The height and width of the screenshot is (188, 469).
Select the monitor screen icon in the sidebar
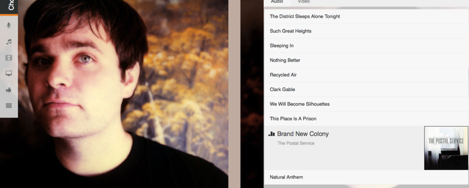point(8,74)
